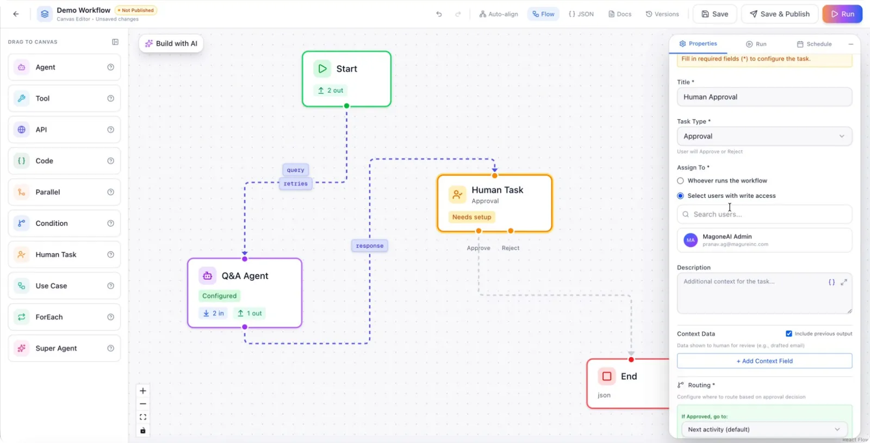Open the help icon beside API
The width and height of the screenshot is (870, 443).
click(111, 130)
